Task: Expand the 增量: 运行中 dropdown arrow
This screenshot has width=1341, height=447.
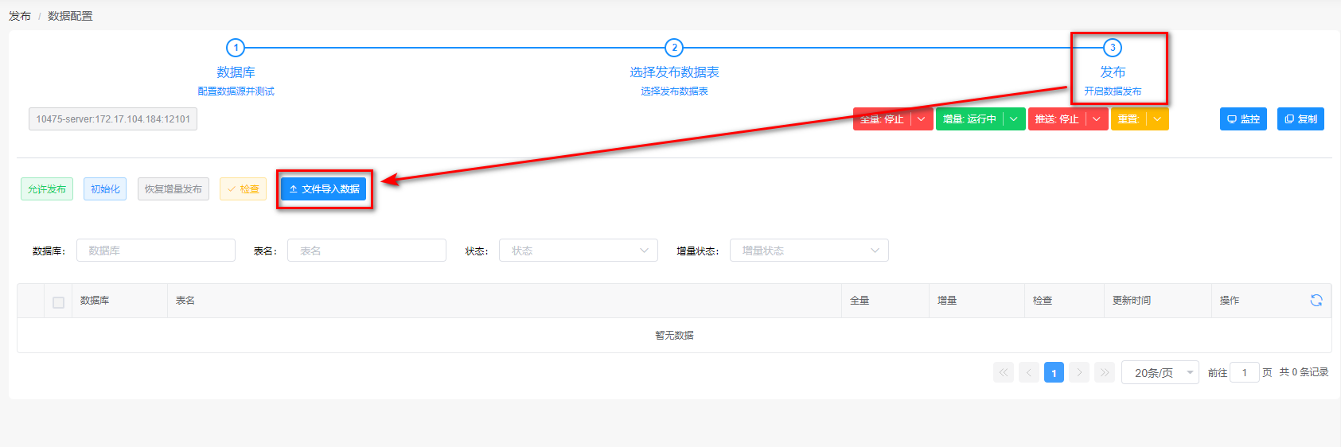Action: point(1014,119)
